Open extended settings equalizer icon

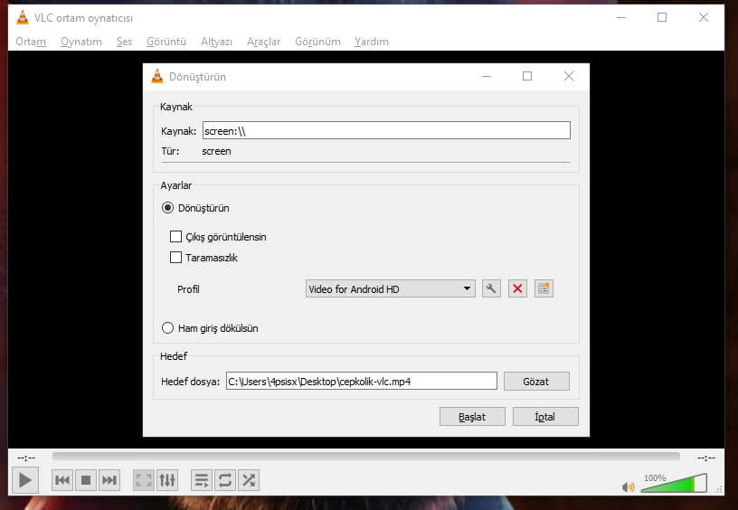coord(167,480)
